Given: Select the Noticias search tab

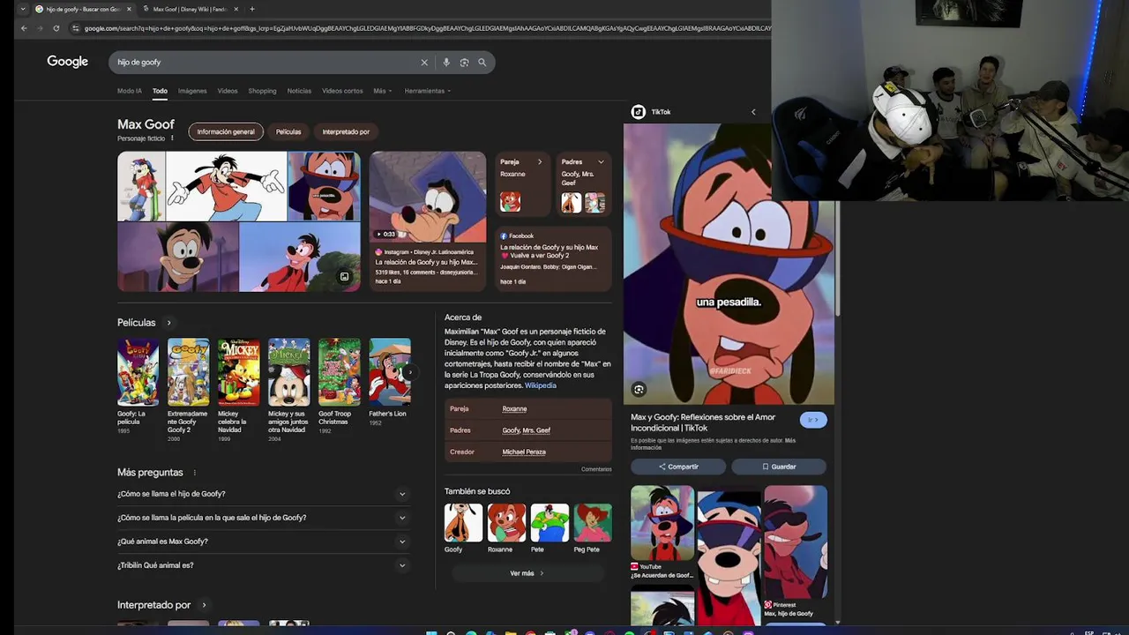Looking at the screenshot, I should click(299, 91).
